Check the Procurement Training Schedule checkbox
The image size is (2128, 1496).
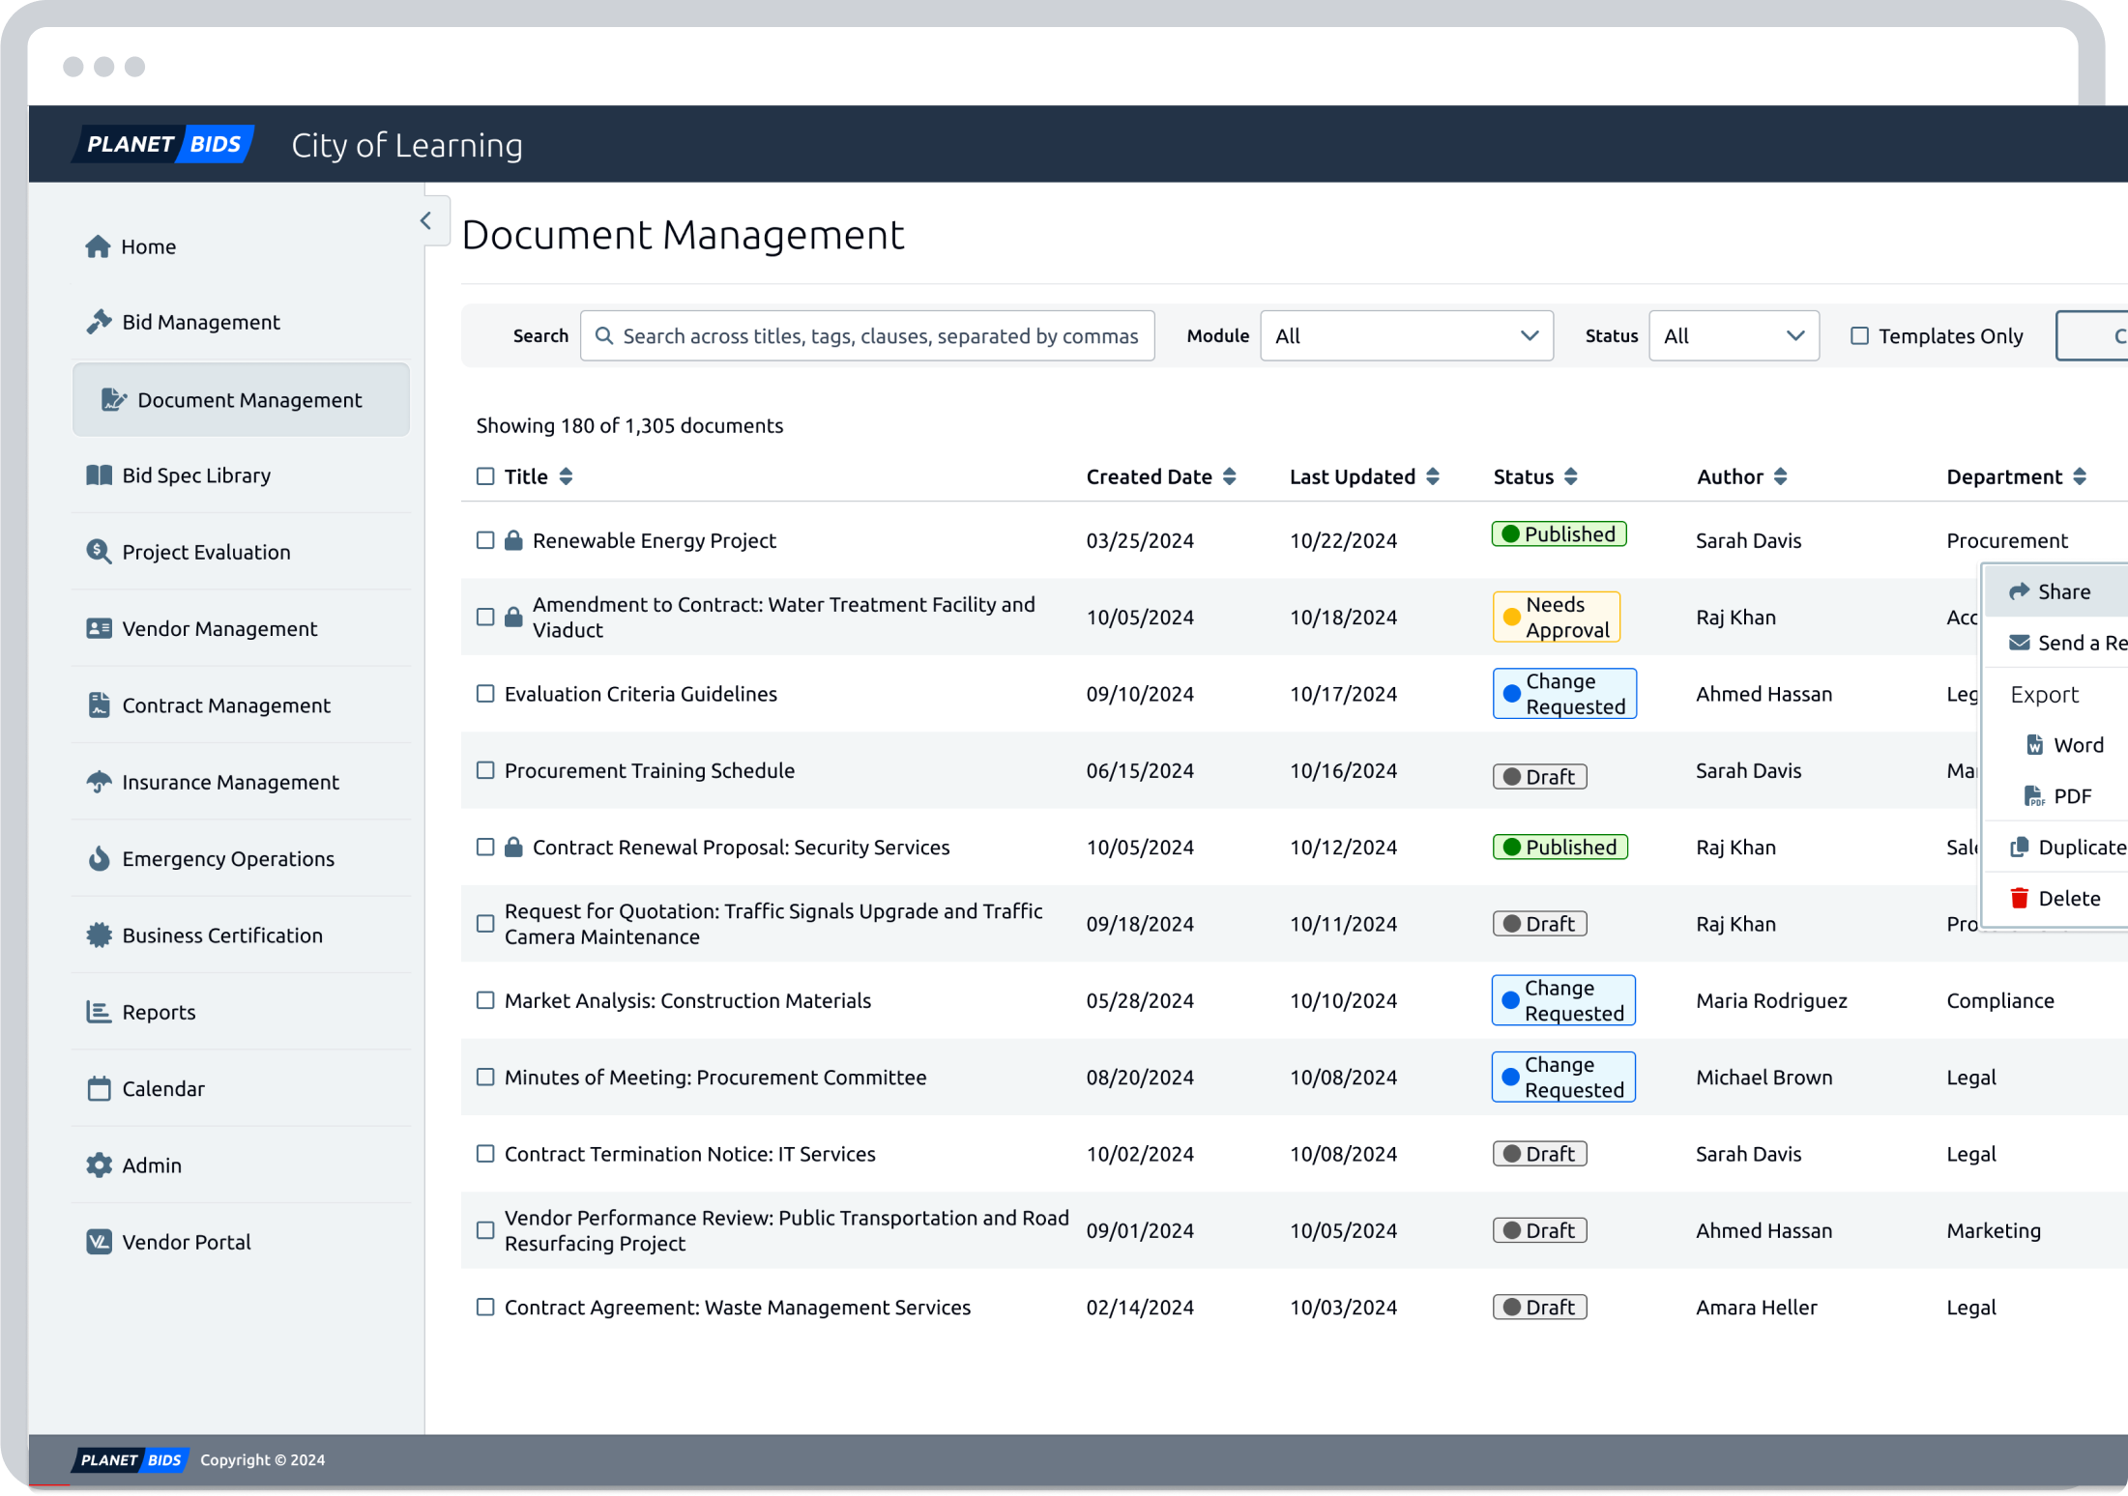pos(486,769)
